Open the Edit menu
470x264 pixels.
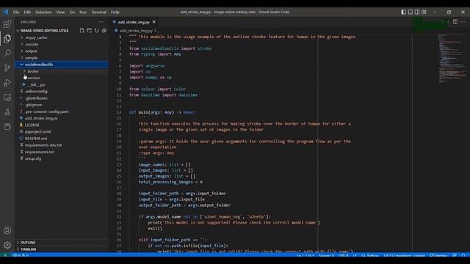point(27,12)
